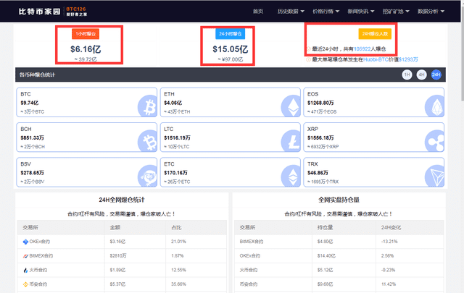Click the Ethereum Classic icon in ETC card
This screenshot has height=293, width=464.
point(291,176)
